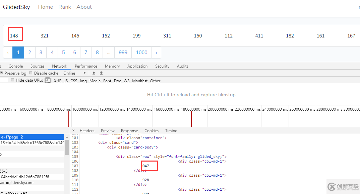
Task: Switch to the Memory tab
Action: point(112,66)
